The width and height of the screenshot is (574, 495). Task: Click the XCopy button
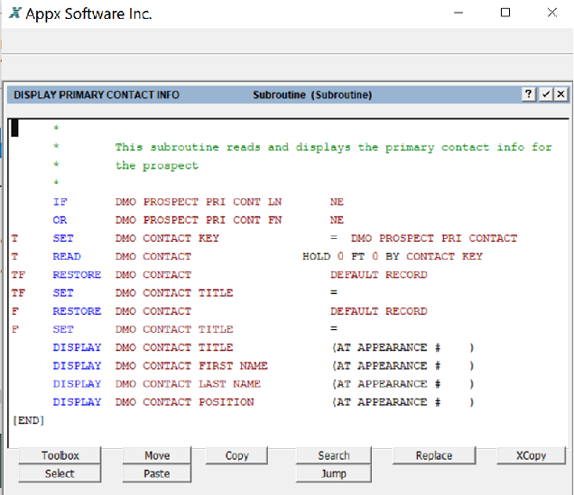click(x=531, y=455)
